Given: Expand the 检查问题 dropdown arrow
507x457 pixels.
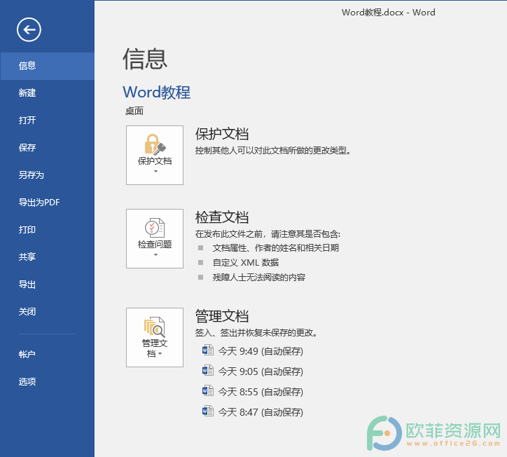Looking at the screenshot, I should (155, 254).
